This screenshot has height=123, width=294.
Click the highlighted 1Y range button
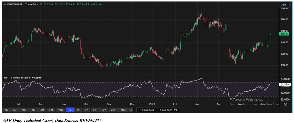click(x=70, y=110)
